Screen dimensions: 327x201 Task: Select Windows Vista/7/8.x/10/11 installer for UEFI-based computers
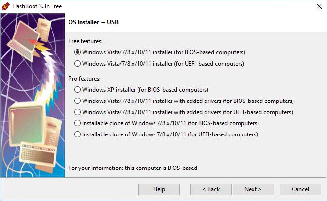159,64
